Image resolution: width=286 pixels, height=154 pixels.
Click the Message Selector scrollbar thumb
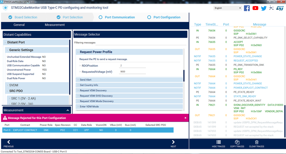(184, 76)
